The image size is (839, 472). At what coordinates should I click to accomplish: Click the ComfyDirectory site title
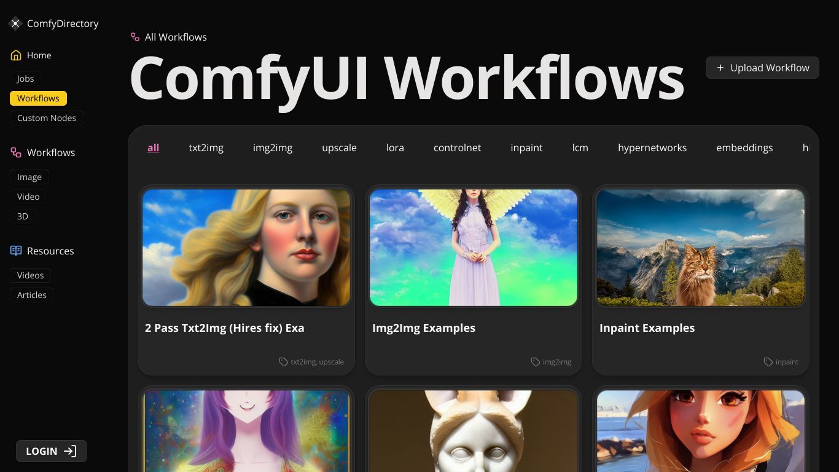pos(63,23)
